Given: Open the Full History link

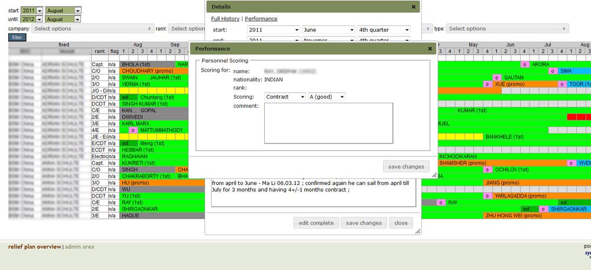Looking at the screenshot, I should point(225,19).
